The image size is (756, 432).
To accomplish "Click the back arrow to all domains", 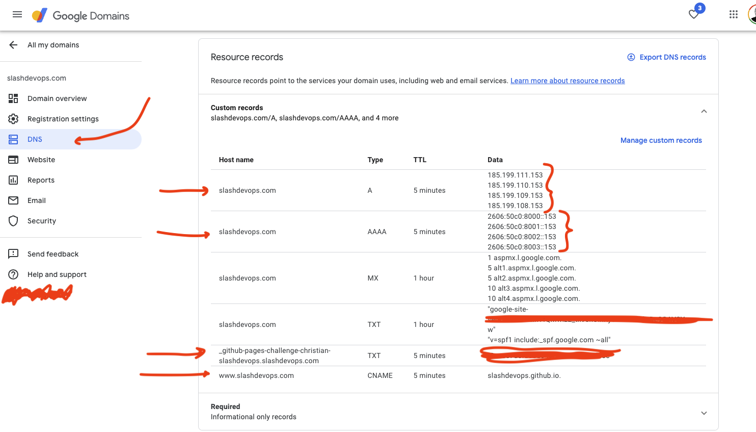I will (13, 45).
